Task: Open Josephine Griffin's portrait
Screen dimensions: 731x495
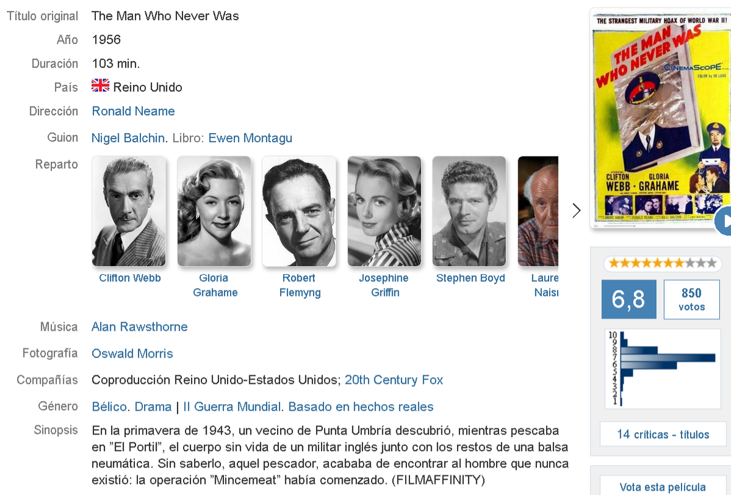Action: click(384, 212)
